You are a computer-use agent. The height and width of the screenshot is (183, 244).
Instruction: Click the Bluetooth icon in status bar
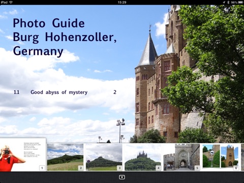228,2
